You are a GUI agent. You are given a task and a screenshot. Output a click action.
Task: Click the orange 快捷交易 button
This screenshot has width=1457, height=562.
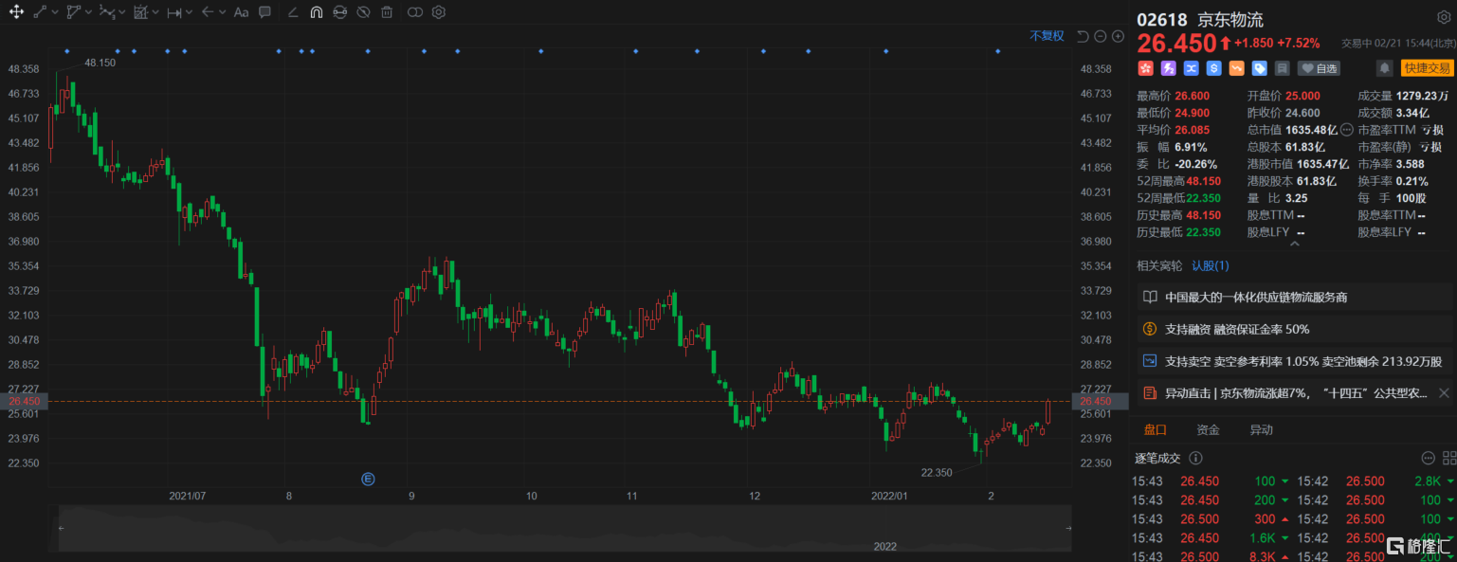[x=1427, y=68]
